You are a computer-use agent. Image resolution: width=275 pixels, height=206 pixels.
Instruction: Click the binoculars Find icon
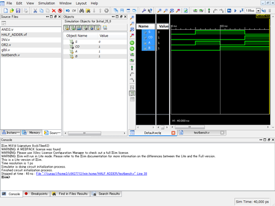pyautogui.click(x=82, y=11)
